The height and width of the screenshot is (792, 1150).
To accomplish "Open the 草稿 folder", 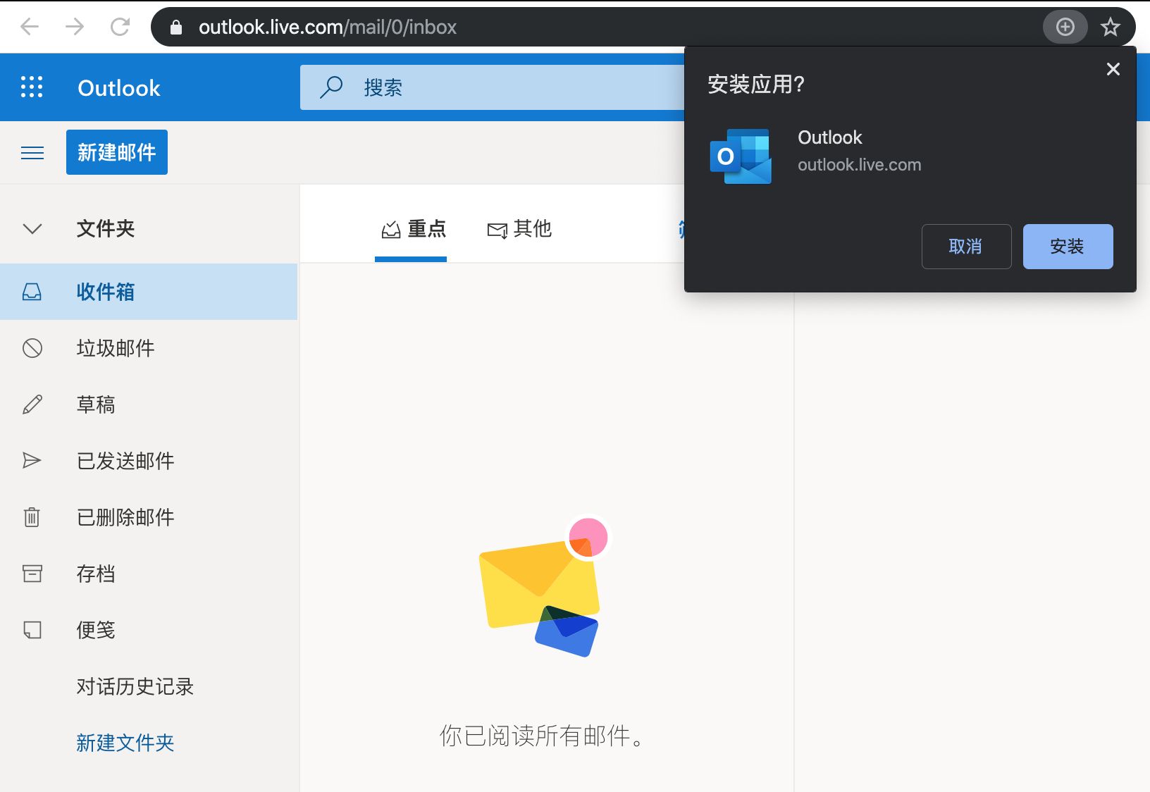I will pyautogui.click(x=149, y=404).
